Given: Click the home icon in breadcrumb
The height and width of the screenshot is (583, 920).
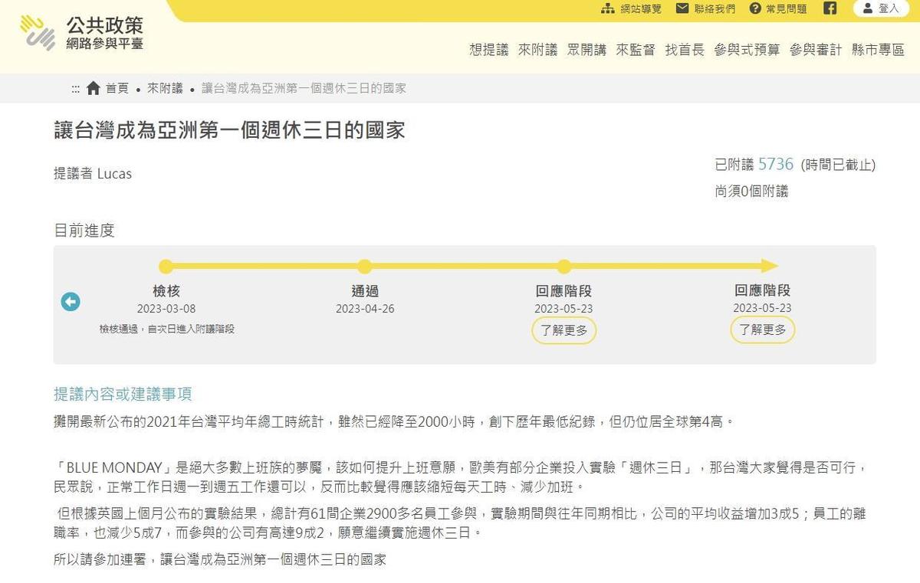Looking at the screenshot, I should pos(94,88).
